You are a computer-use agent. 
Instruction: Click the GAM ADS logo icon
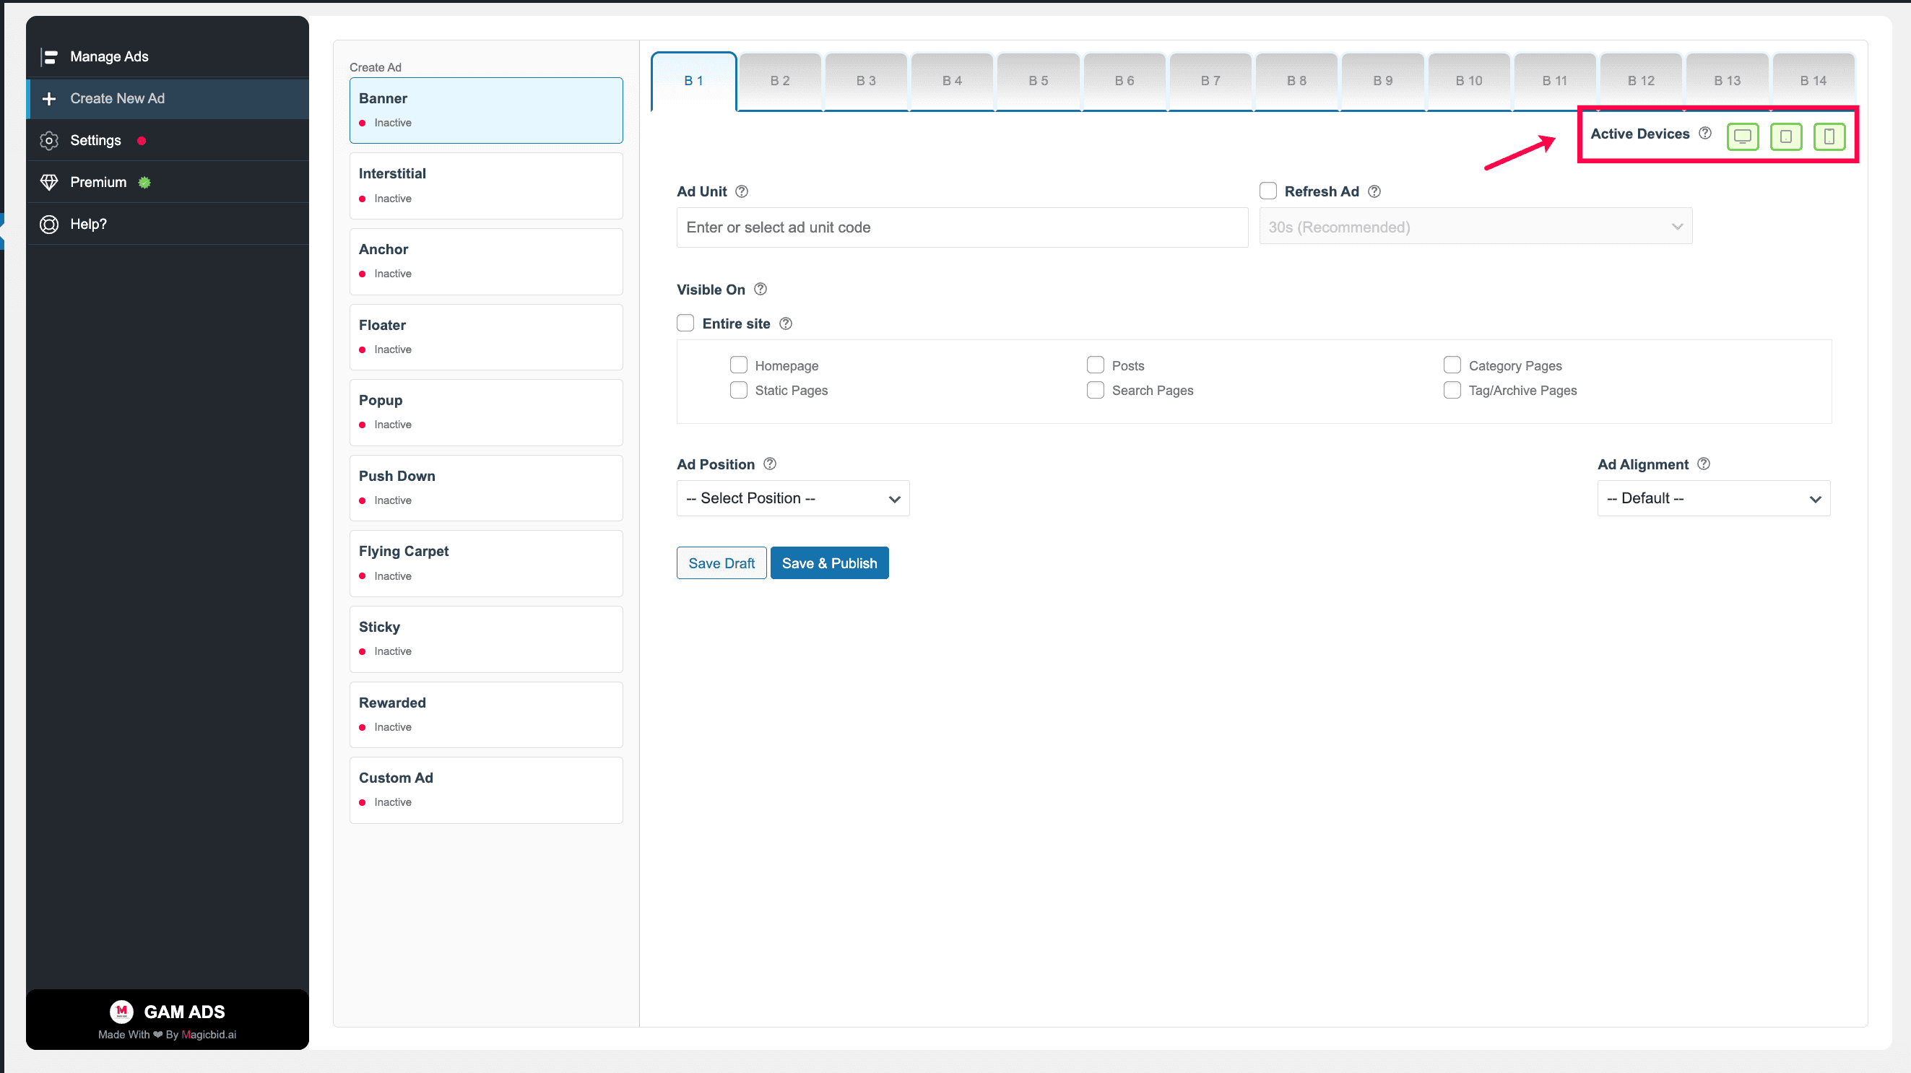point(121,1011)
